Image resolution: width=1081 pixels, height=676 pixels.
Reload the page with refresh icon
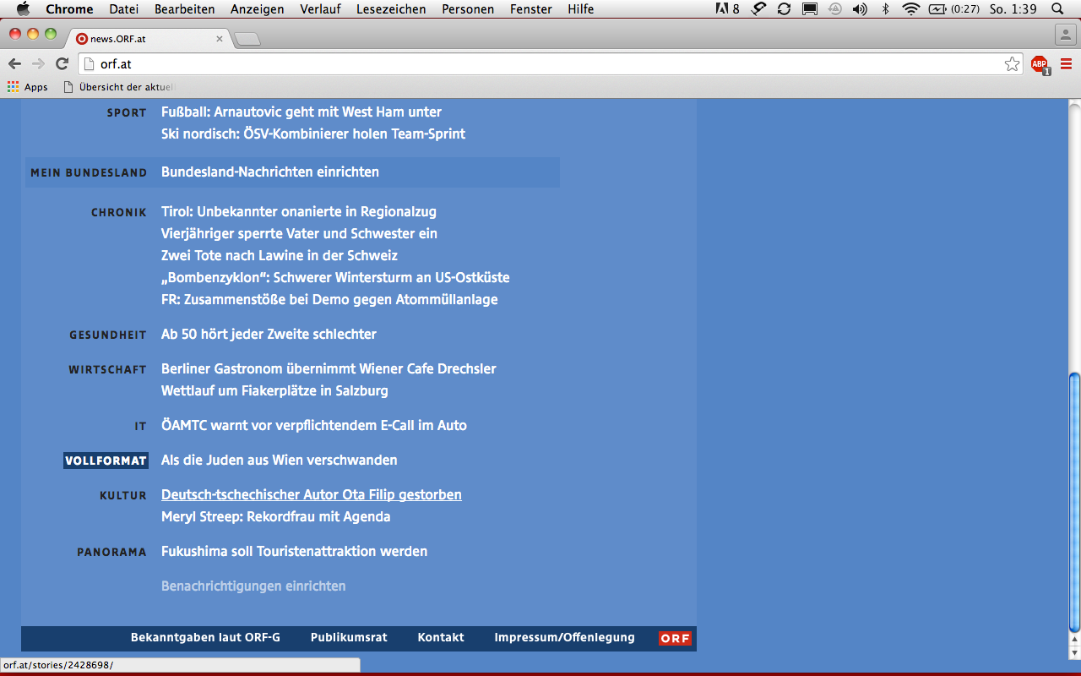[x=62, y=63]
